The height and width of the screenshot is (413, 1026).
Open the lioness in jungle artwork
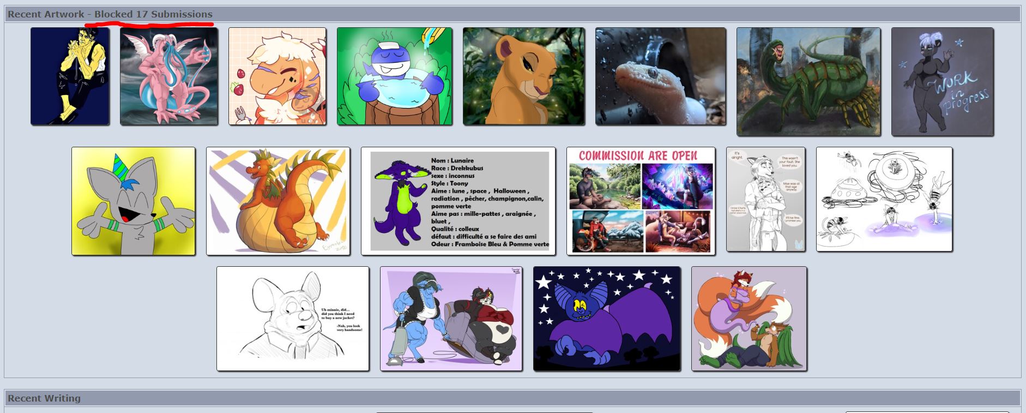click(x=524, y=76)
